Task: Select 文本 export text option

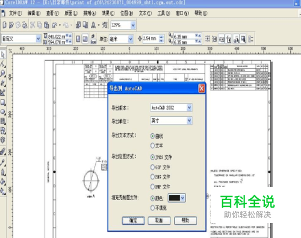Action: pos(153,146)
